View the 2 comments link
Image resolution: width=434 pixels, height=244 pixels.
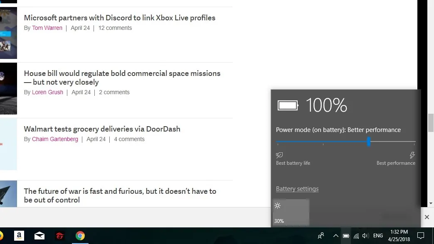pos(114,92)
